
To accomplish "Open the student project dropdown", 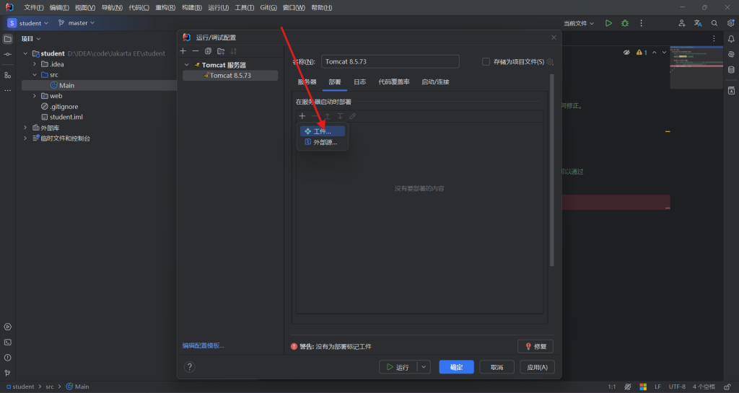I will pos(28,23).
